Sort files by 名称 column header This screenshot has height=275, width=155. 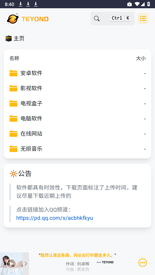[14, 58]
